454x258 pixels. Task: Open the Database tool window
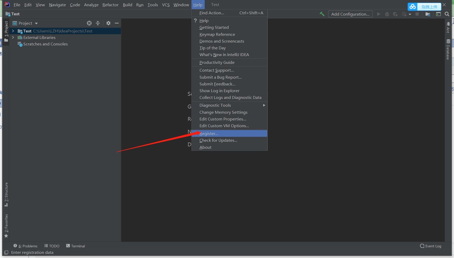click(x=448, y=49)
